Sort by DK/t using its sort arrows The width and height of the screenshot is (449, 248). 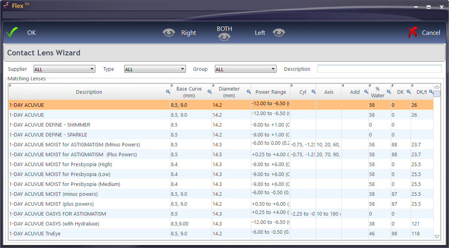(x=412, y=85)
